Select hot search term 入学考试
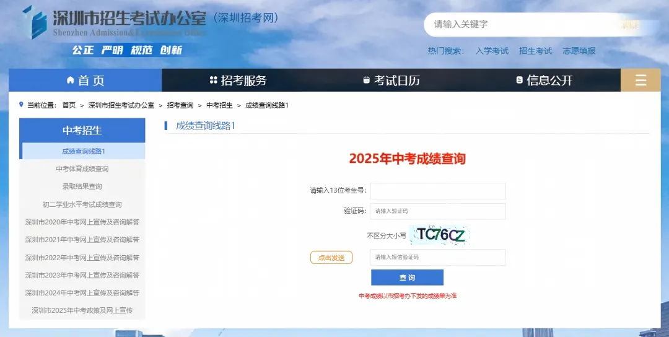Screen dimensions: 669x337 [492, 51]
